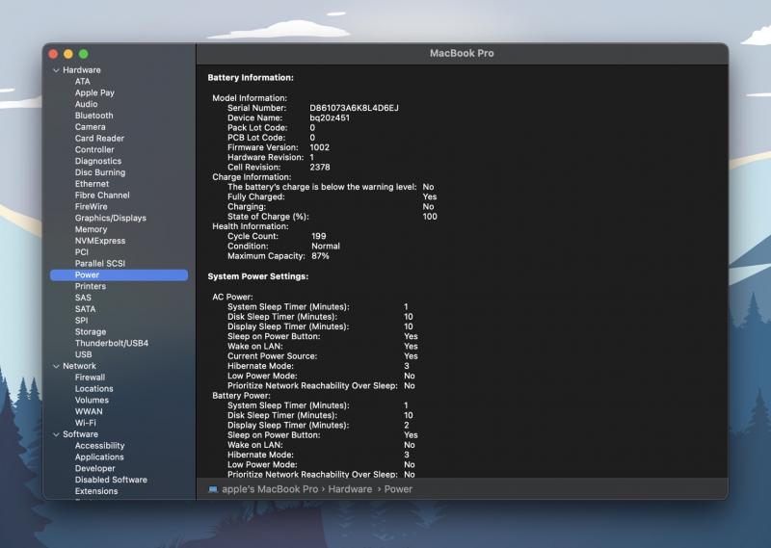The height and width of the screenshot is (548, 771).
Task: Click Cell Revision value 2378
Action: point(320,168)
